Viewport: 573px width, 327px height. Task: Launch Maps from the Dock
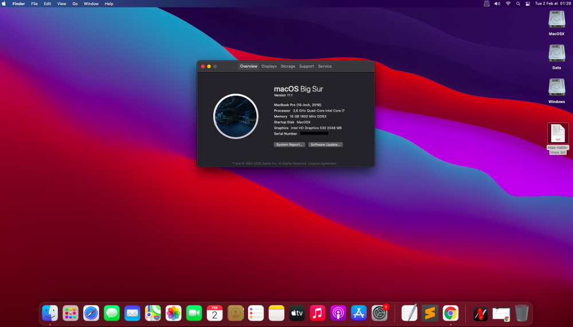click(153, 313)
